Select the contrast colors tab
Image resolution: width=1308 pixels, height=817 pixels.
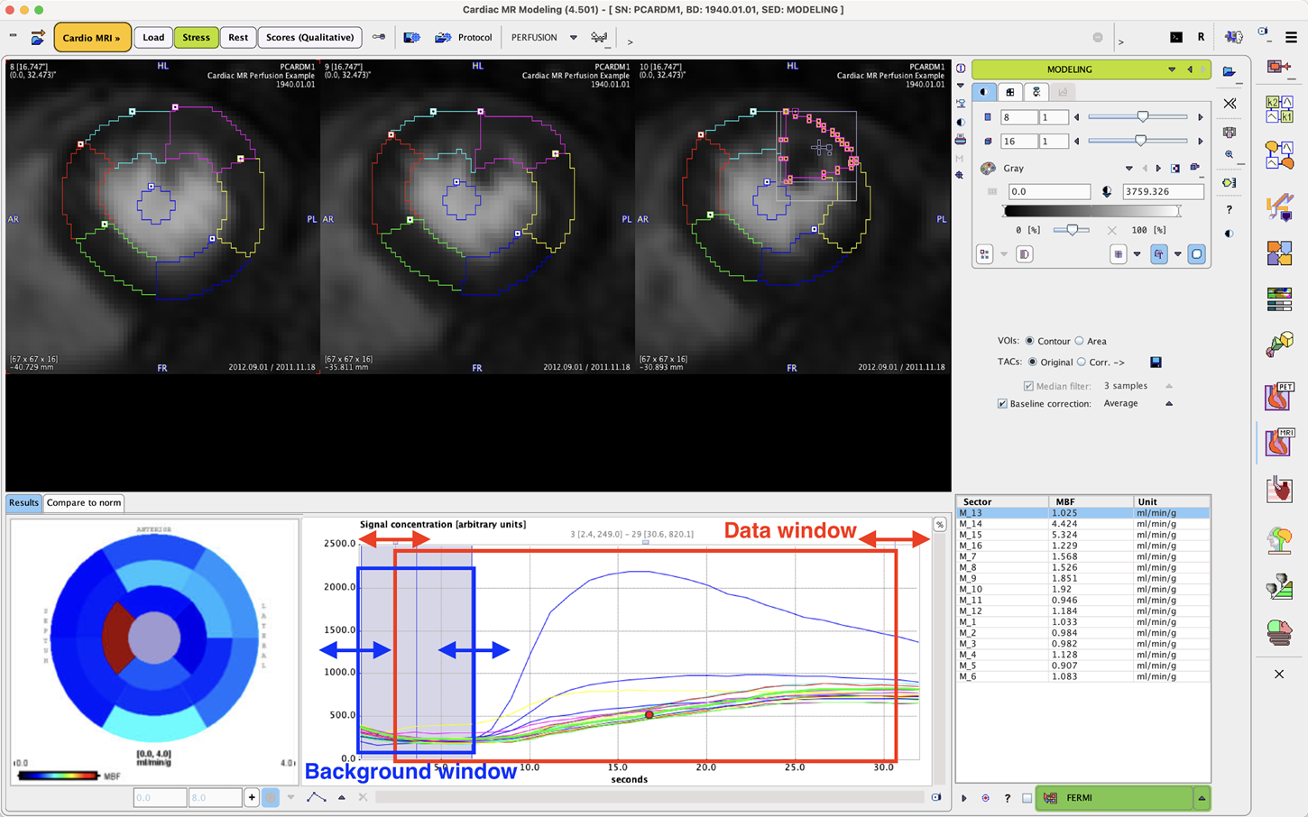pyautogui.click(x=984, y=92)
